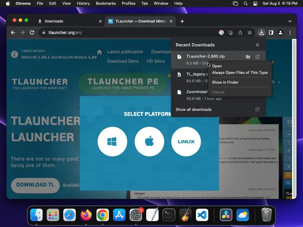Viewport: 303px width, 227px height.
Task: Open the Bookmarks menu in menu bar
Action: coord(106,4)
